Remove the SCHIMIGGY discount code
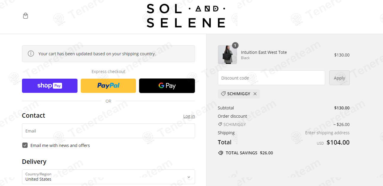 [255, 94]
